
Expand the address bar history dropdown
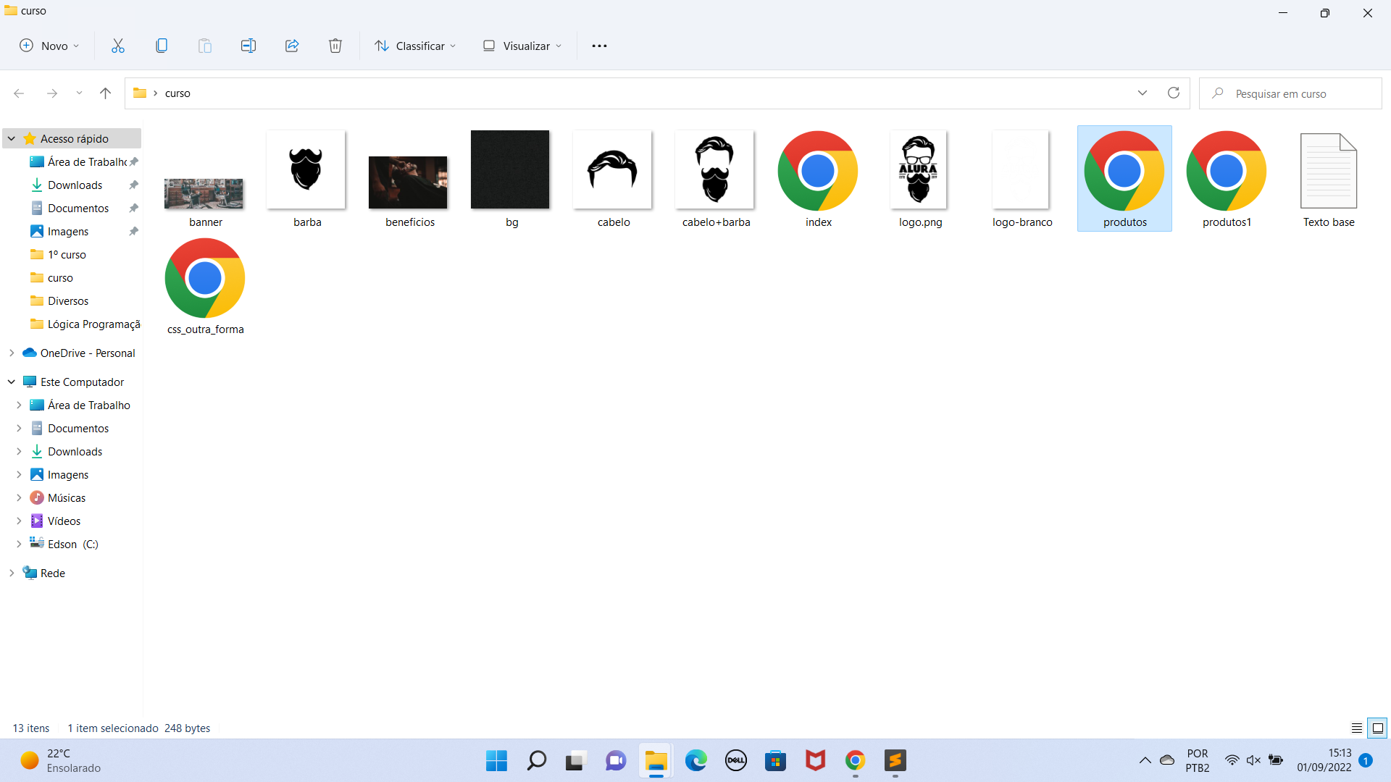(1143, 93)
